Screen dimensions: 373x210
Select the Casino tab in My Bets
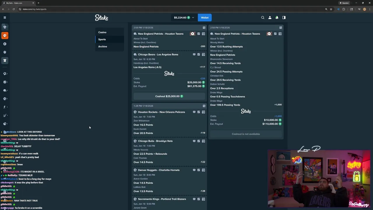pyautogui.click(x=110, y=32)
